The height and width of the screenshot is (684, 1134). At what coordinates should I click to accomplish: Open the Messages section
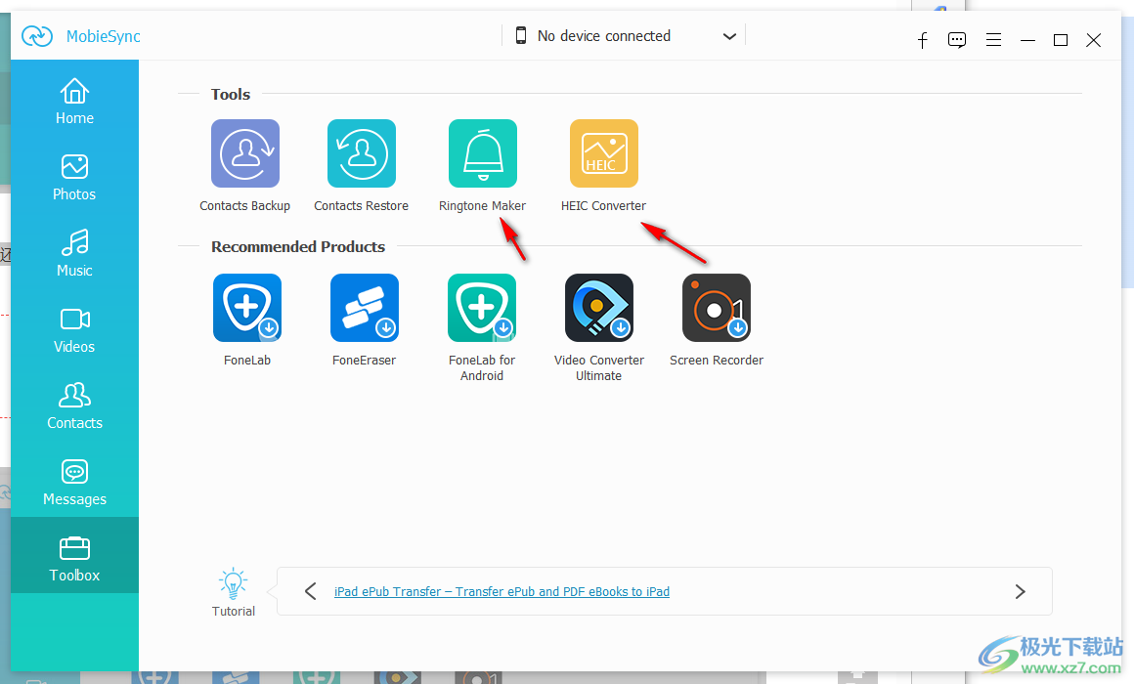click(74, 483)
